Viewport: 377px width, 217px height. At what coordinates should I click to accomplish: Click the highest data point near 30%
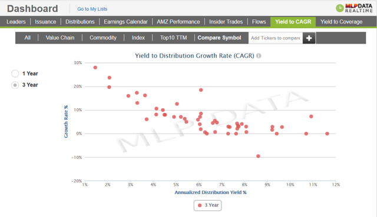95,68
